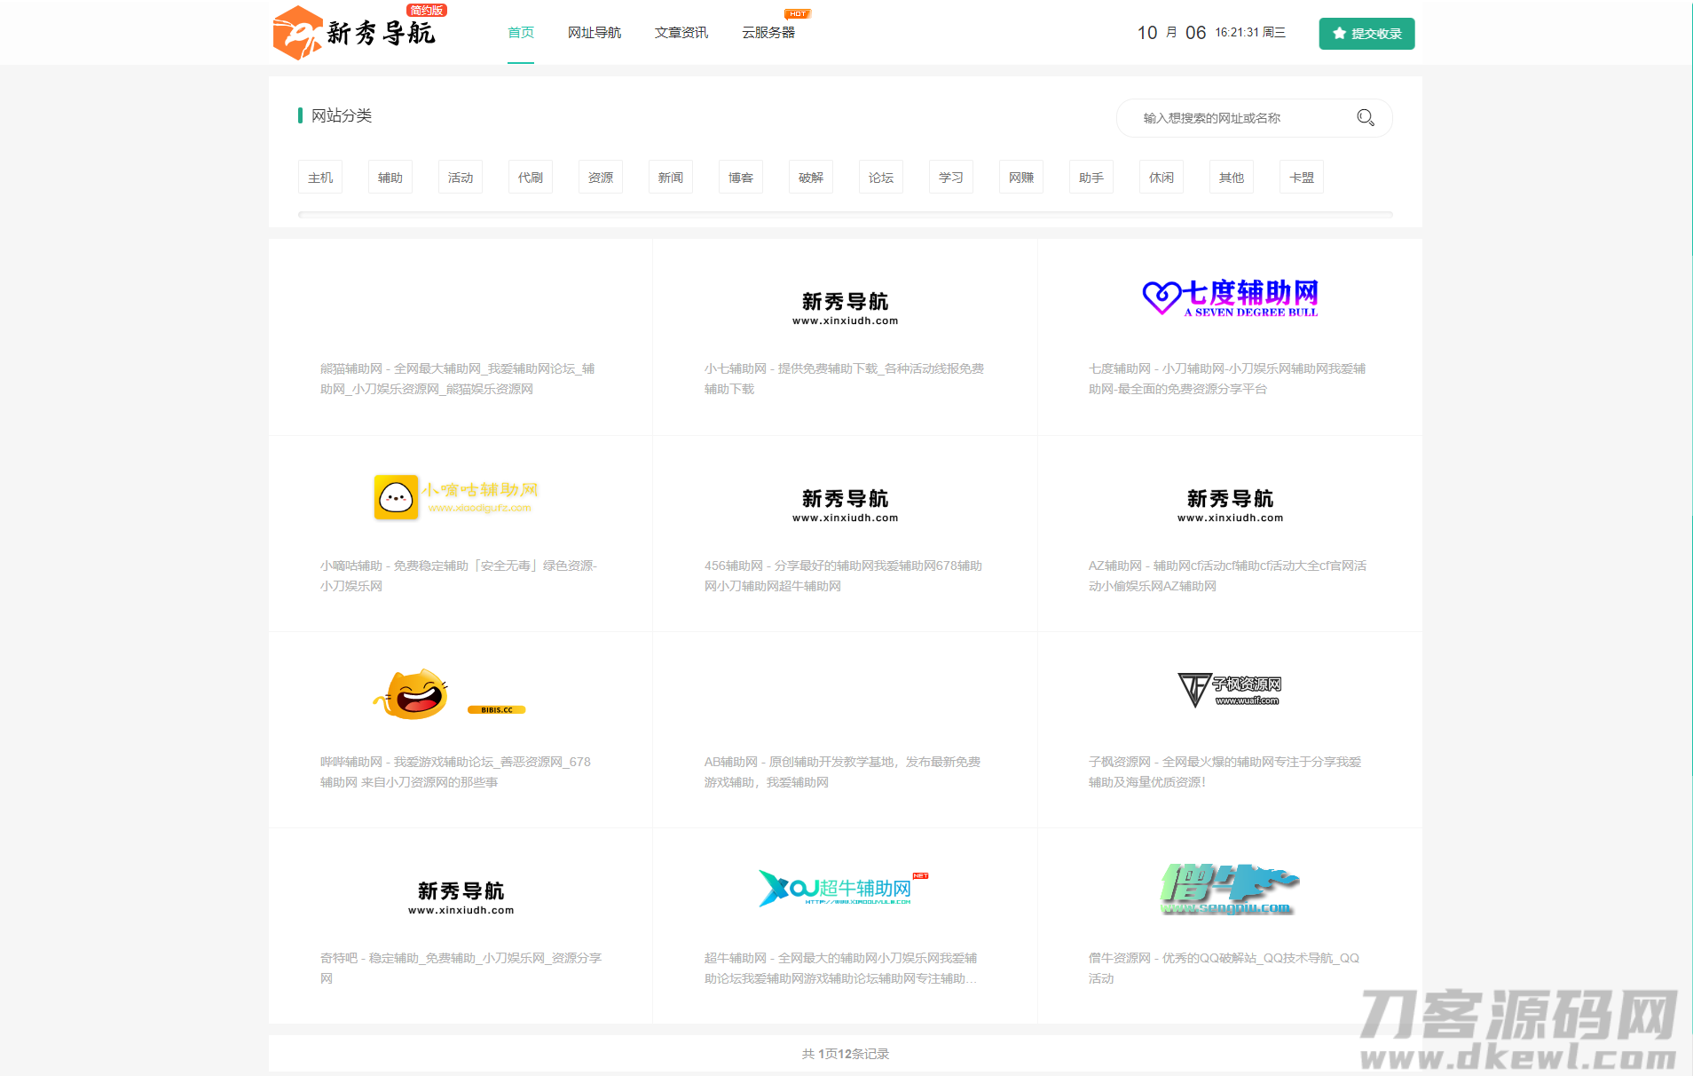This screenshot has width=1693, height=1076.
Task: Go to the 首页 tab
Action: (x=521, y=33)
